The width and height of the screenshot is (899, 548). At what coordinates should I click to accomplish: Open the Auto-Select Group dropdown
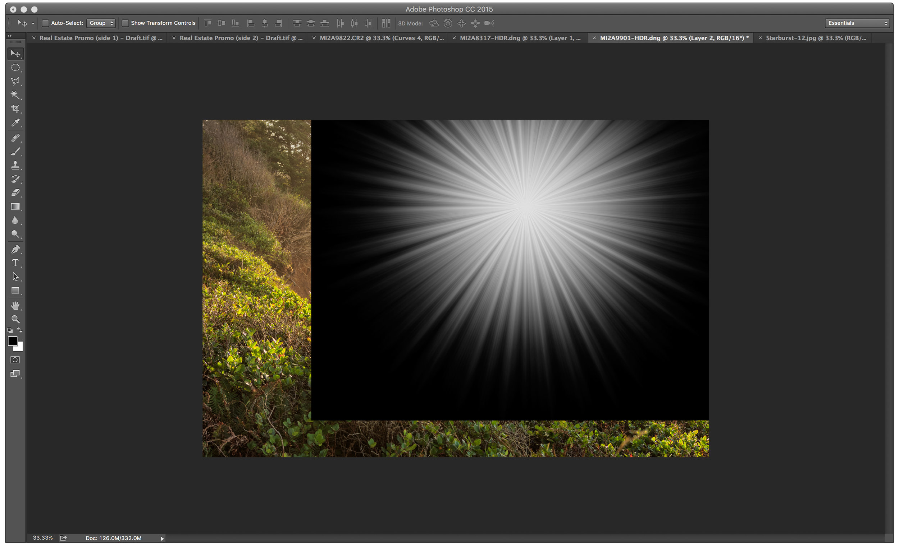point(101,23)
